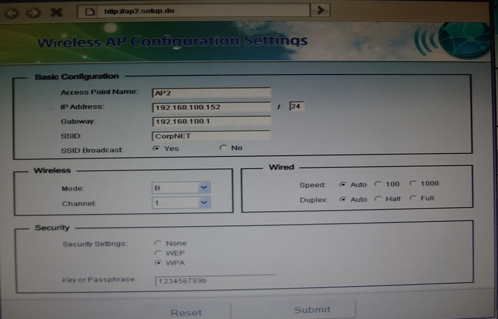Set duplex to Full
498x319 pixels.
pyautogui.click(x=412, y=198)
